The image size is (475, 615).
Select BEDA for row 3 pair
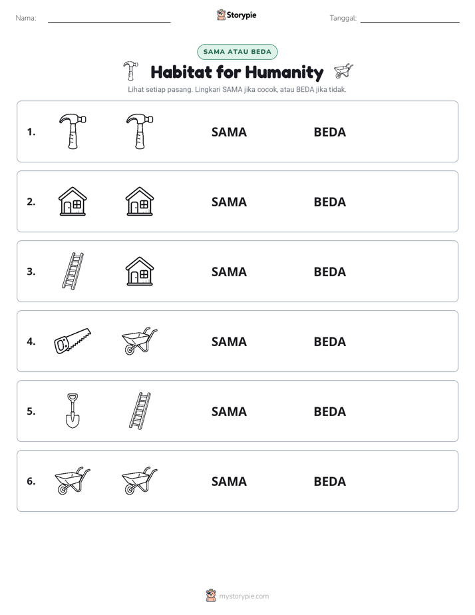tap(329, 272)
